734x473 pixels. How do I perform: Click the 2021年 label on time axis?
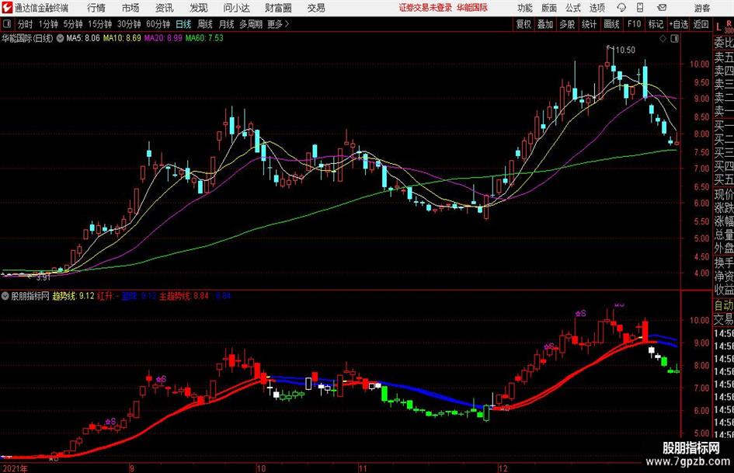pyautogui.click(x=15, y=468)
